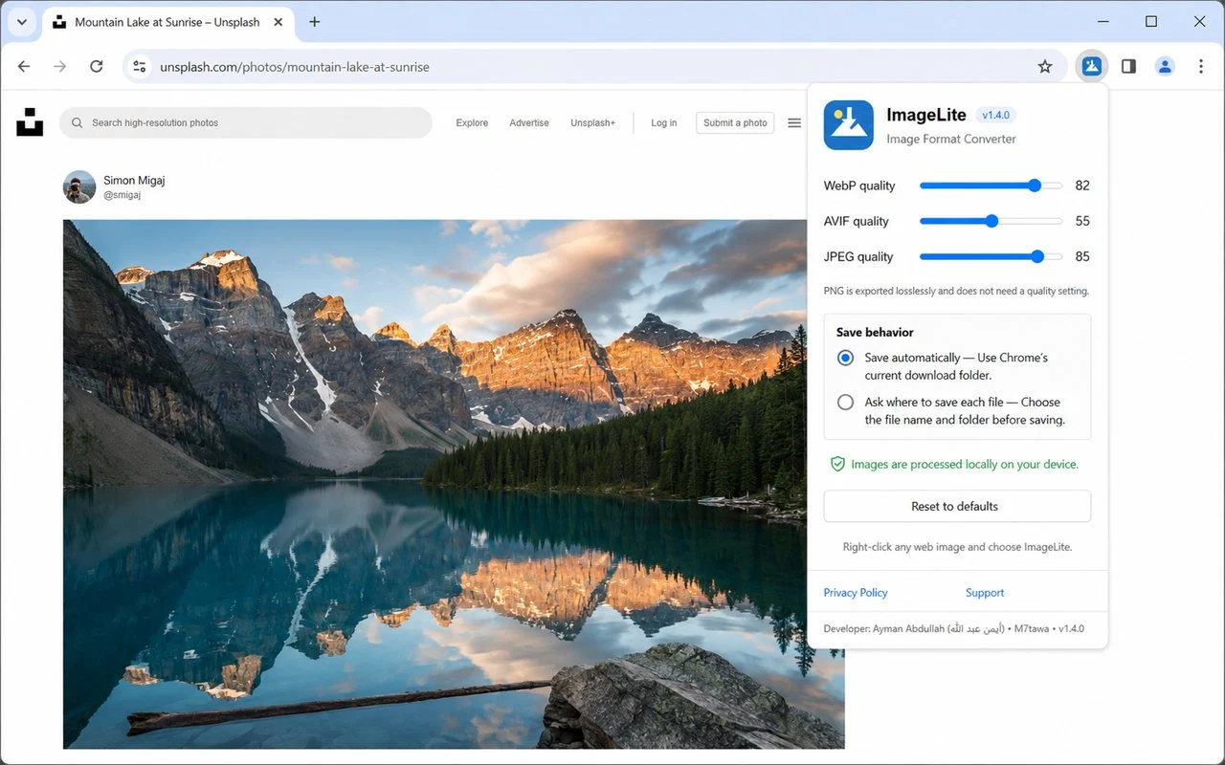Click the Submit a photo button
This screenshot has width=1225, height=765.
click(x=735, y=122)
